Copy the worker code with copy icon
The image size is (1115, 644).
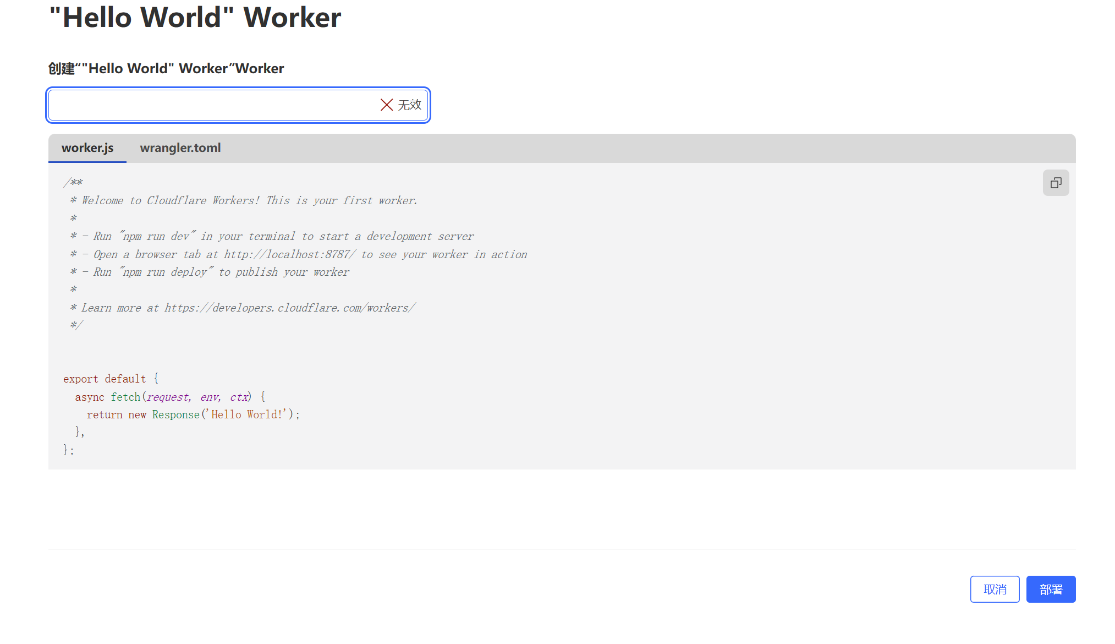[1056, 183]
